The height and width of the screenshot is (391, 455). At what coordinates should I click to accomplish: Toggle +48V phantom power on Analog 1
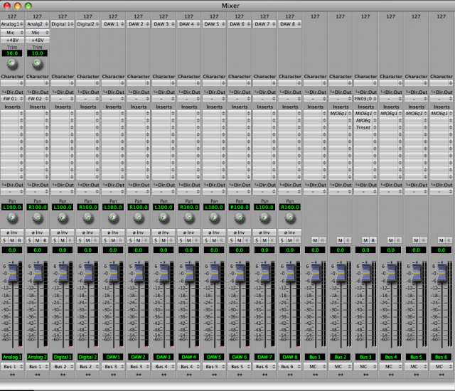[x=12, y=40]
